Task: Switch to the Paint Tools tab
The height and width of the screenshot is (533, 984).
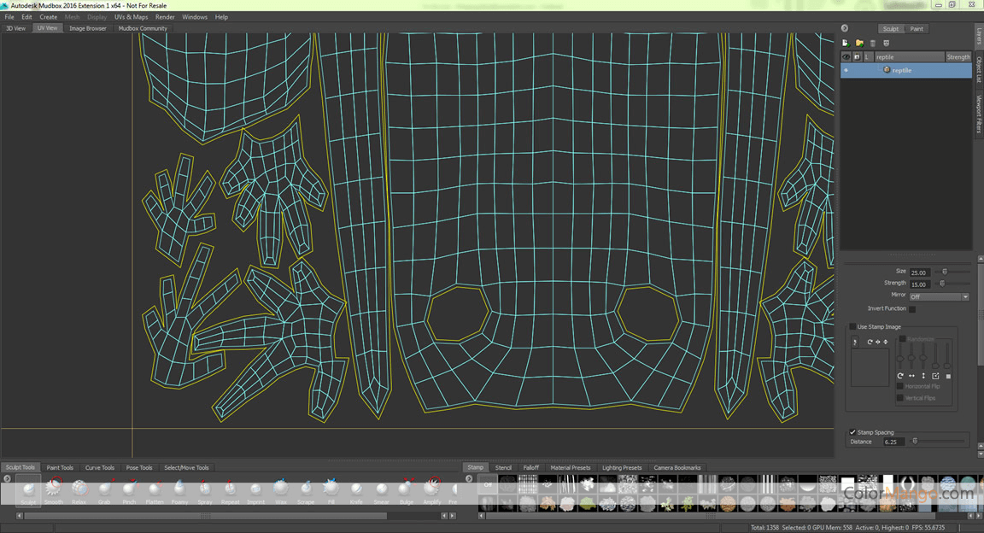Action: [60, 467]
